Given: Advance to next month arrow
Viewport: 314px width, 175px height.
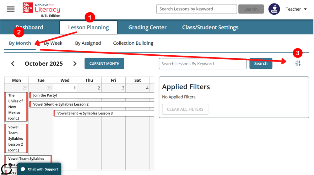Looking at the screenshot, I should [75, 64].
